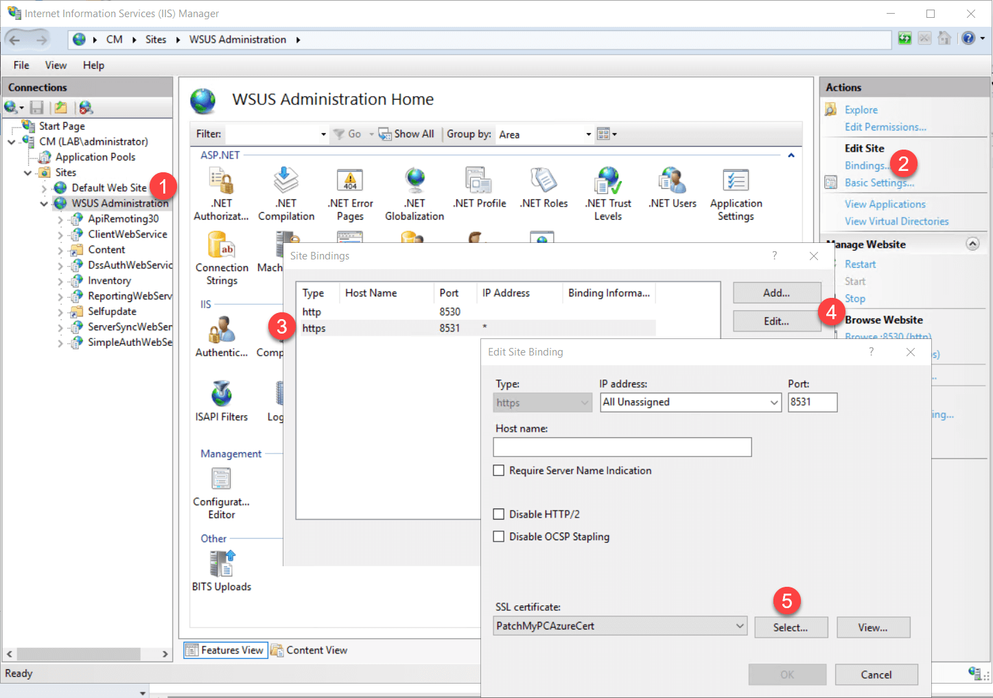Image resolution: width=993 pixels, height=698 pixels.
Task: Switch to Content View tab
Action: [309, 650]
